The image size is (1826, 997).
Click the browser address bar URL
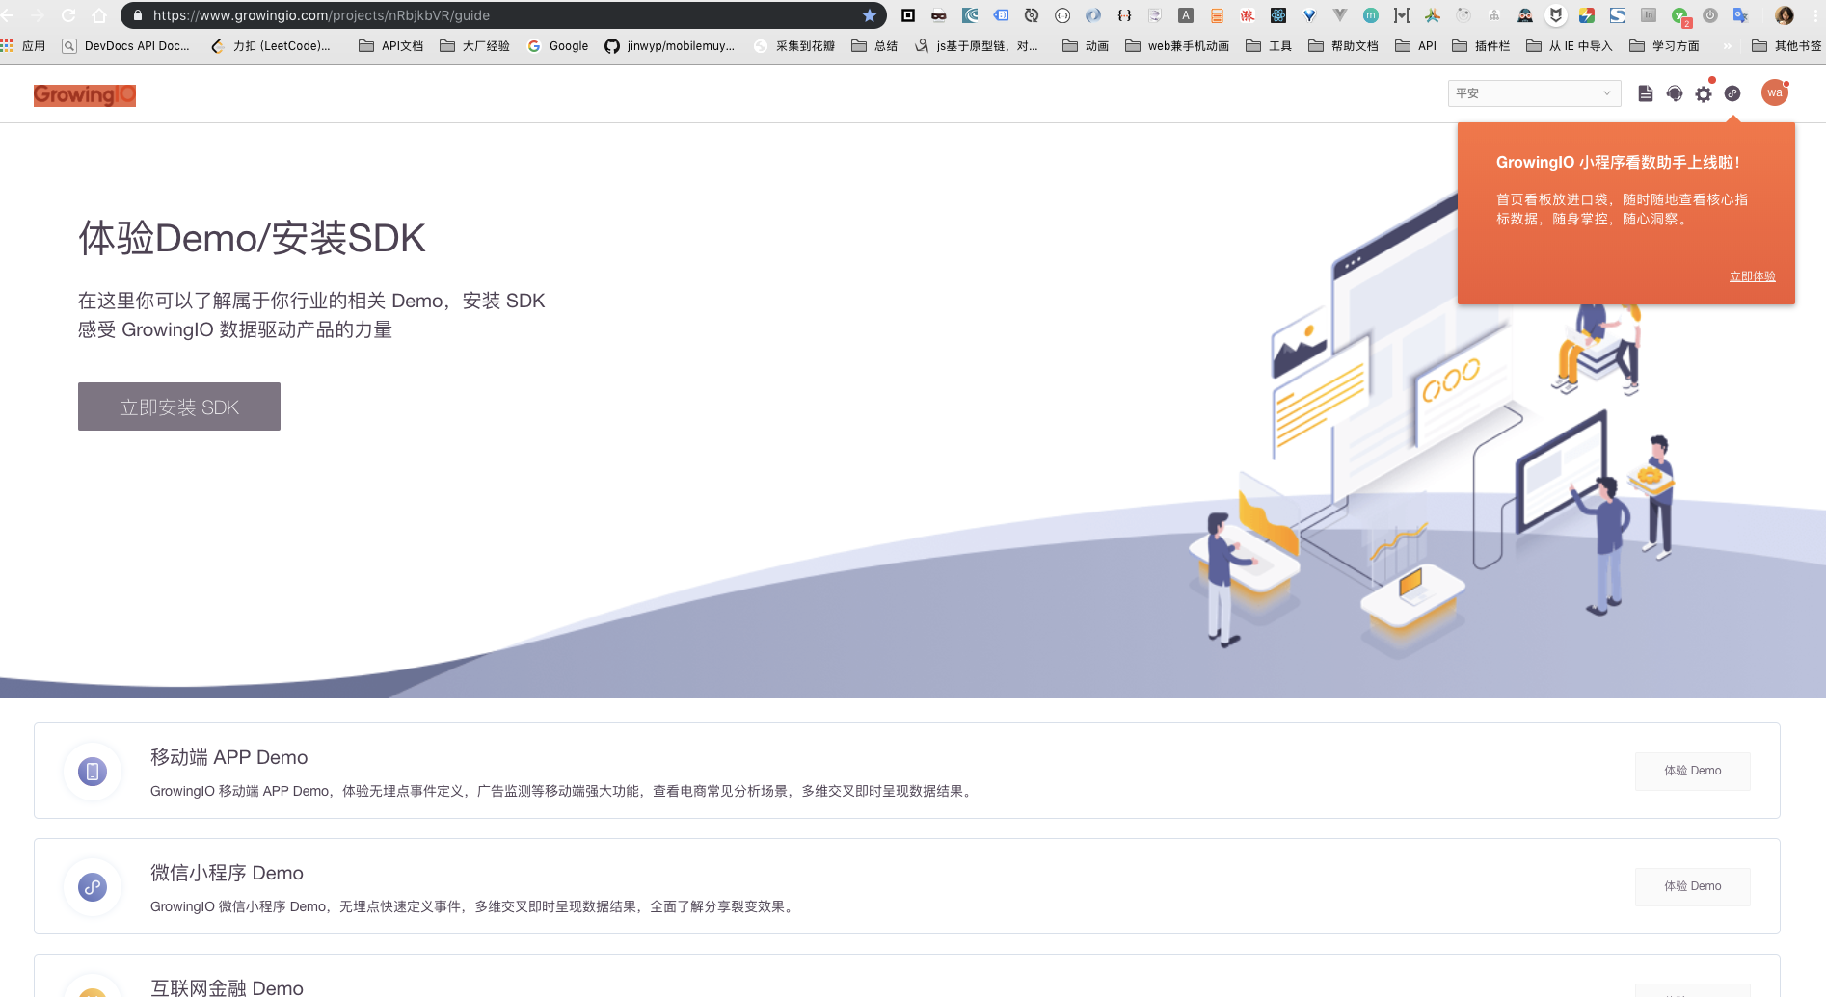(x=321, y=15)
